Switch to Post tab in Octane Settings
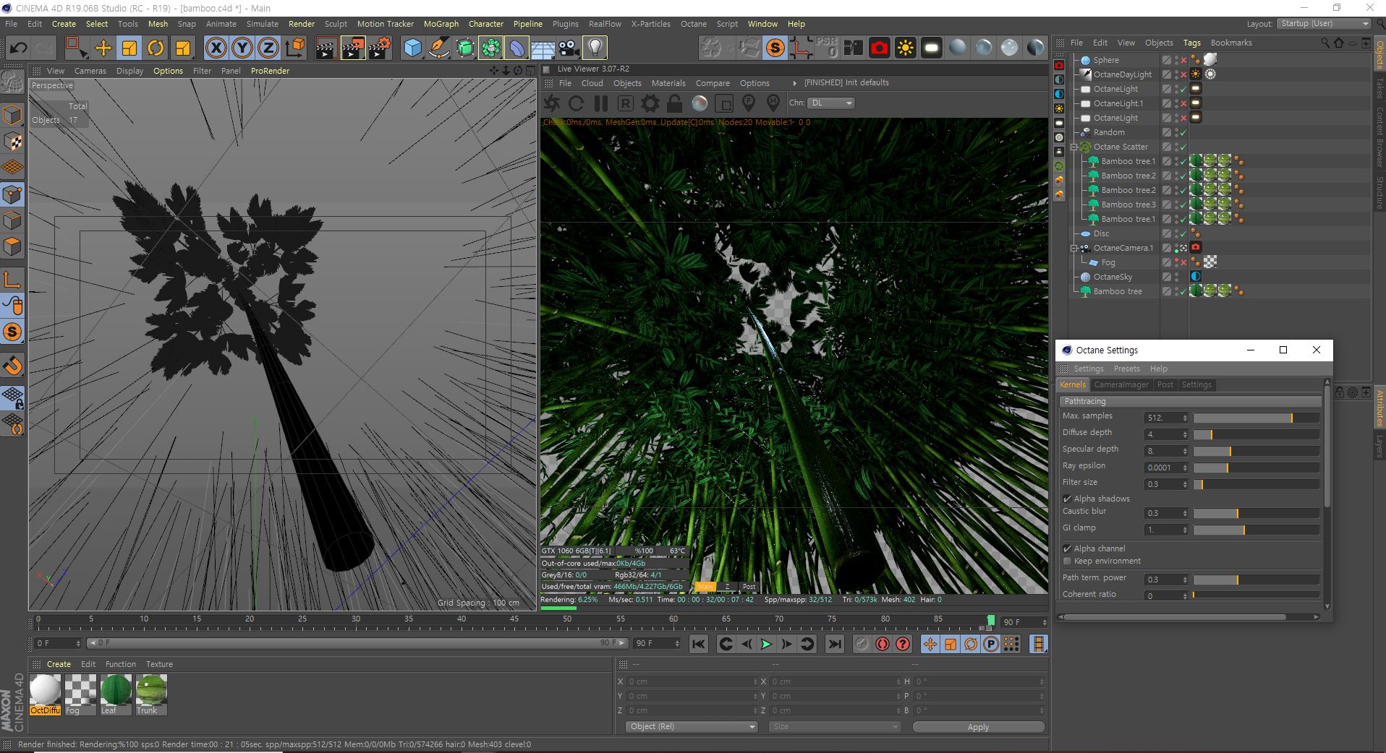 pos(1165,385)
